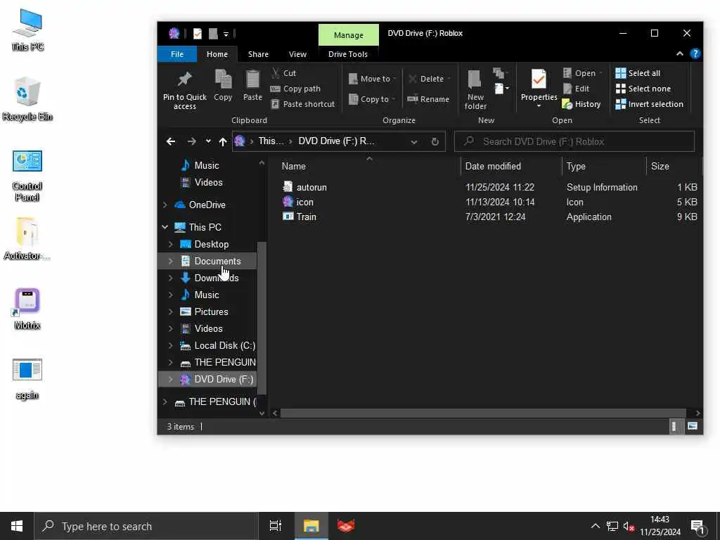Select the Control Panel desktop icon

point(27,176)
